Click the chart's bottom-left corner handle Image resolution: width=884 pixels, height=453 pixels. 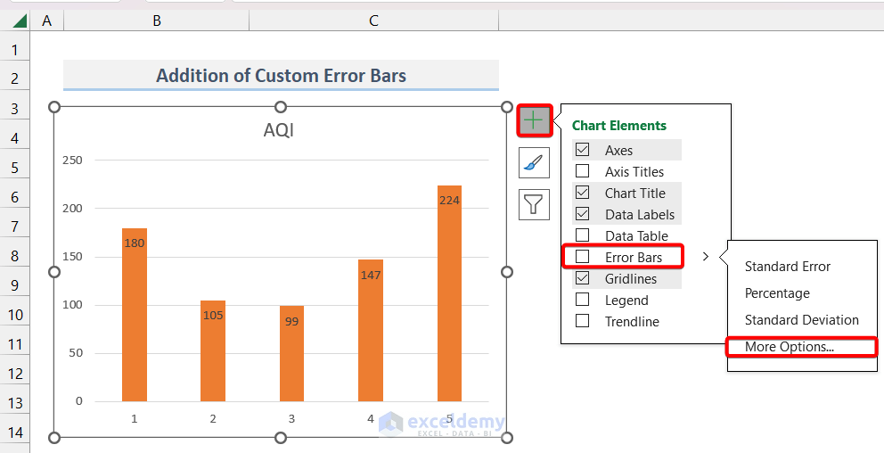(x=54, y=438)
